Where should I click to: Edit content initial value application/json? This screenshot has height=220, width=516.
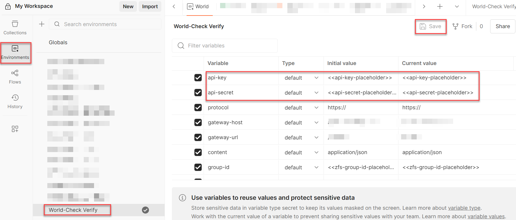(347, 152)
